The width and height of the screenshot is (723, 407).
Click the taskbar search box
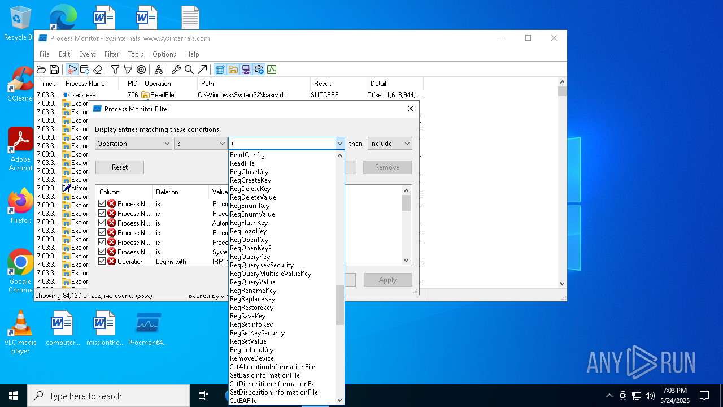tap(108, 396)
